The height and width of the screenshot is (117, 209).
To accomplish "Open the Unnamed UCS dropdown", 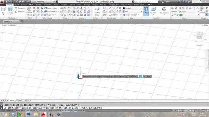I will click(x=115, y=15).
